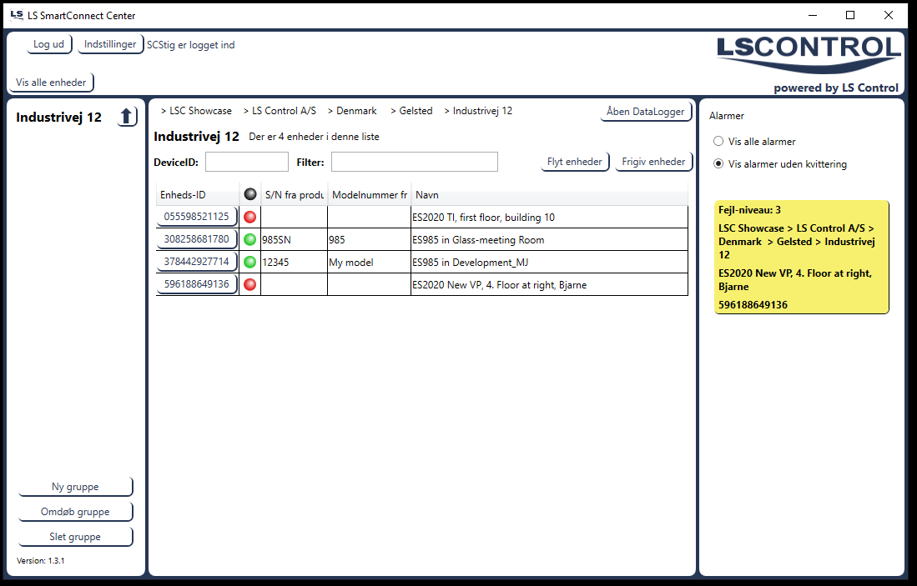This screenshot has height=586, width=917.
Task: Open the yellow Fejl-niveau 3 alarm card
Action: (801, 257)
